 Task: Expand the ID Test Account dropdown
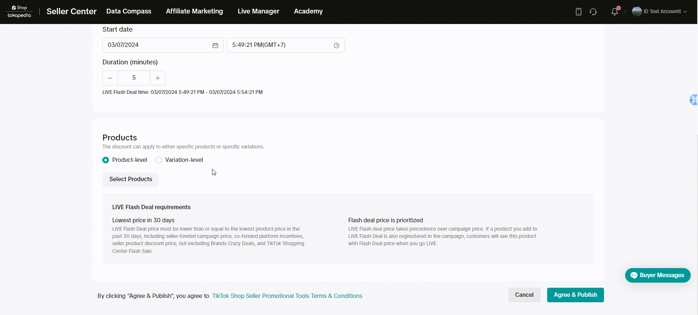(685, 12)
